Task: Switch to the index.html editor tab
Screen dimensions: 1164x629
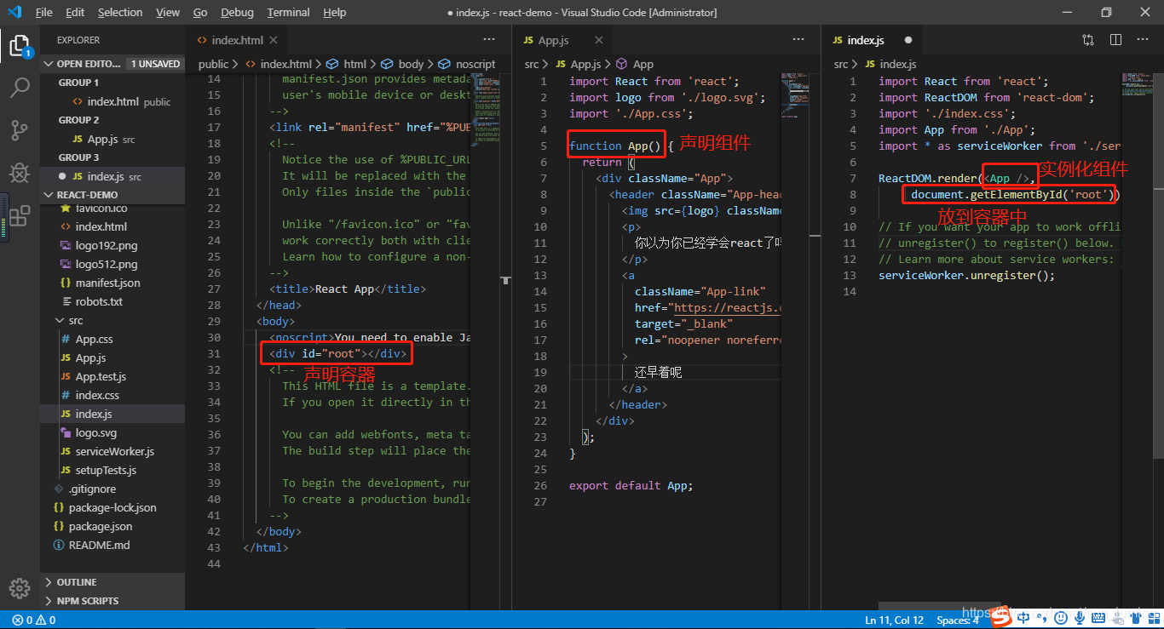Action: (236, 40)
